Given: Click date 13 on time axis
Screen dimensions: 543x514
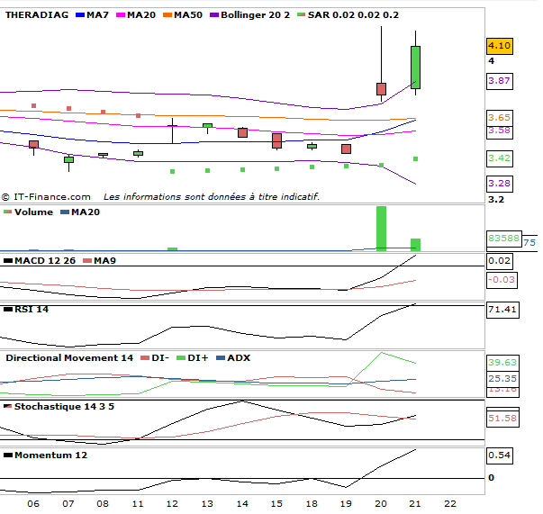Looking at the screenshot, I should pos(207,504).
